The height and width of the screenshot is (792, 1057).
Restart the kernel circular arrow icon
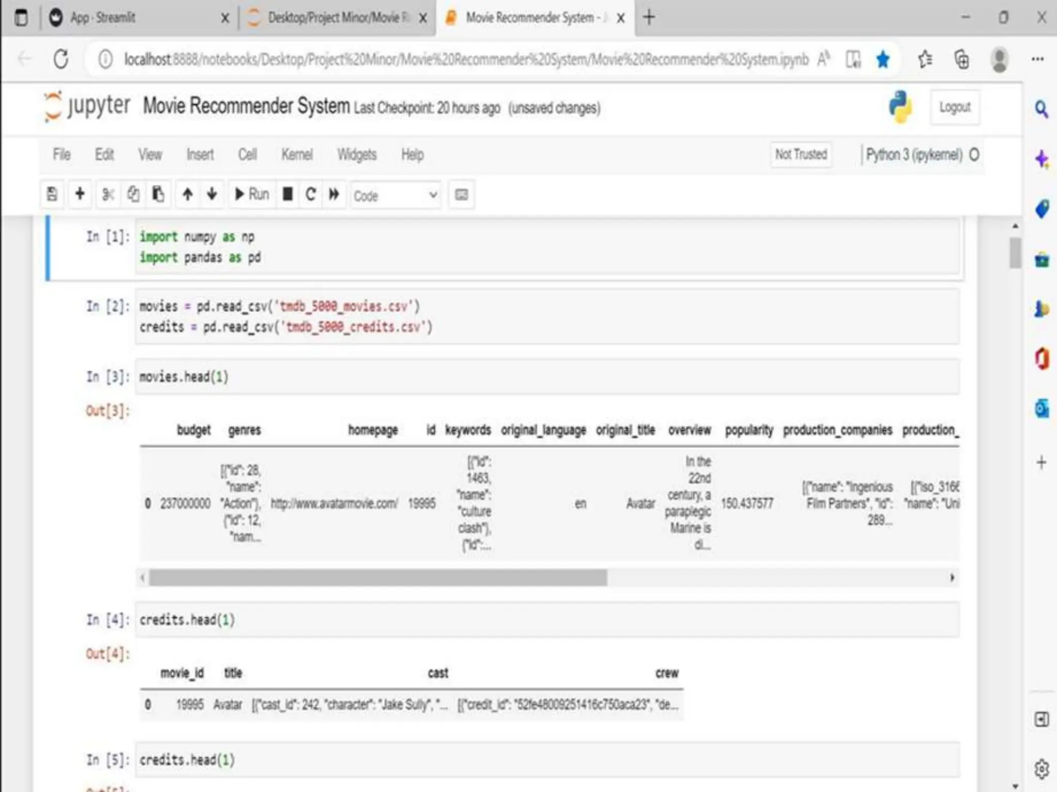click(311, 194)
